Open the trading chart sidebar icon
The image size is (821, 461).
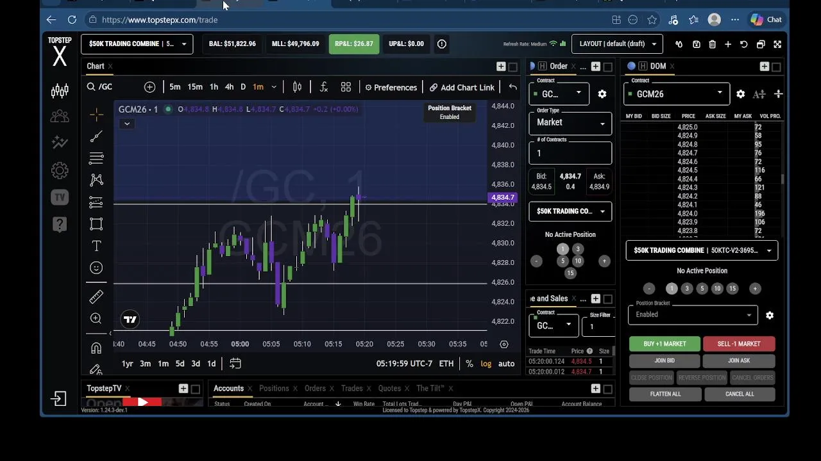(x=60, y=91)
